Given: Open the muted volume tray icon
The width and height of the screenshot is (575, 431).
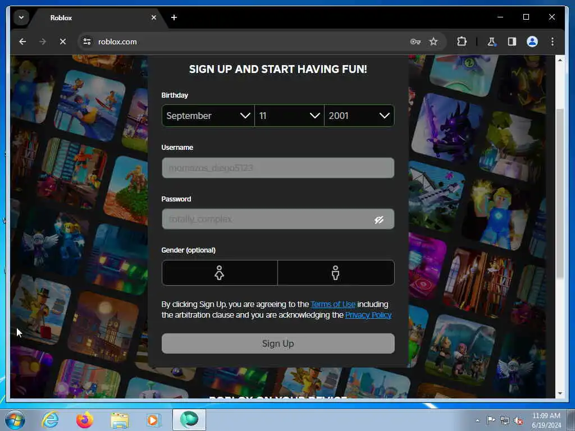Looking at the screenshot, I should [518, 420].
